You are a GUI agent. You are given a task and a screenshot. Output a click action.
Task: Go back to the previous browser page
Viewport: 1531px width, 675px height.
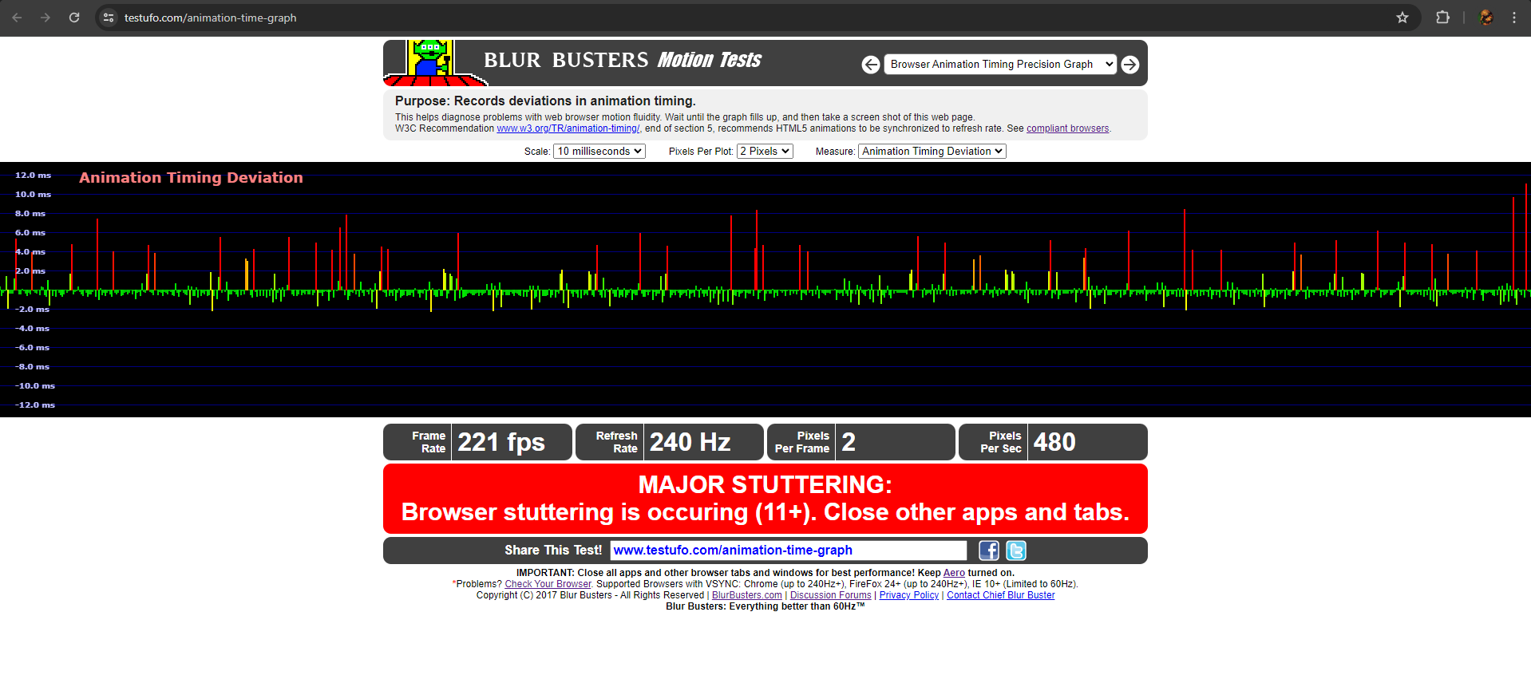17,18
